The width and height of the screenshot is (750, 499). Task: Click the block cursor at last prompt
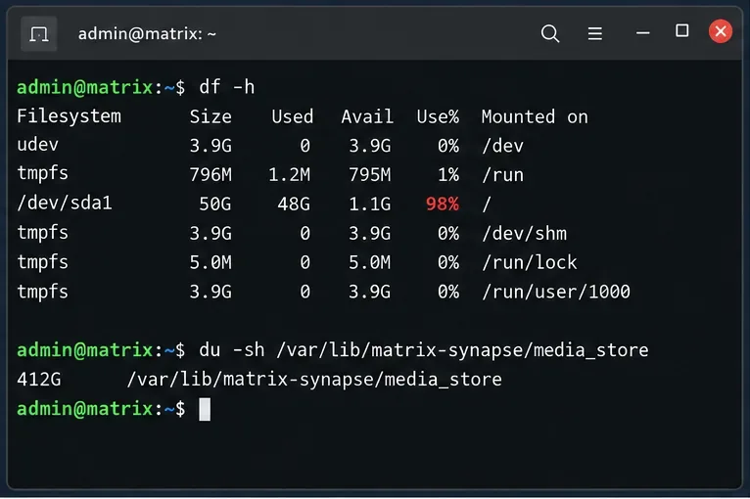click(205, 409)
